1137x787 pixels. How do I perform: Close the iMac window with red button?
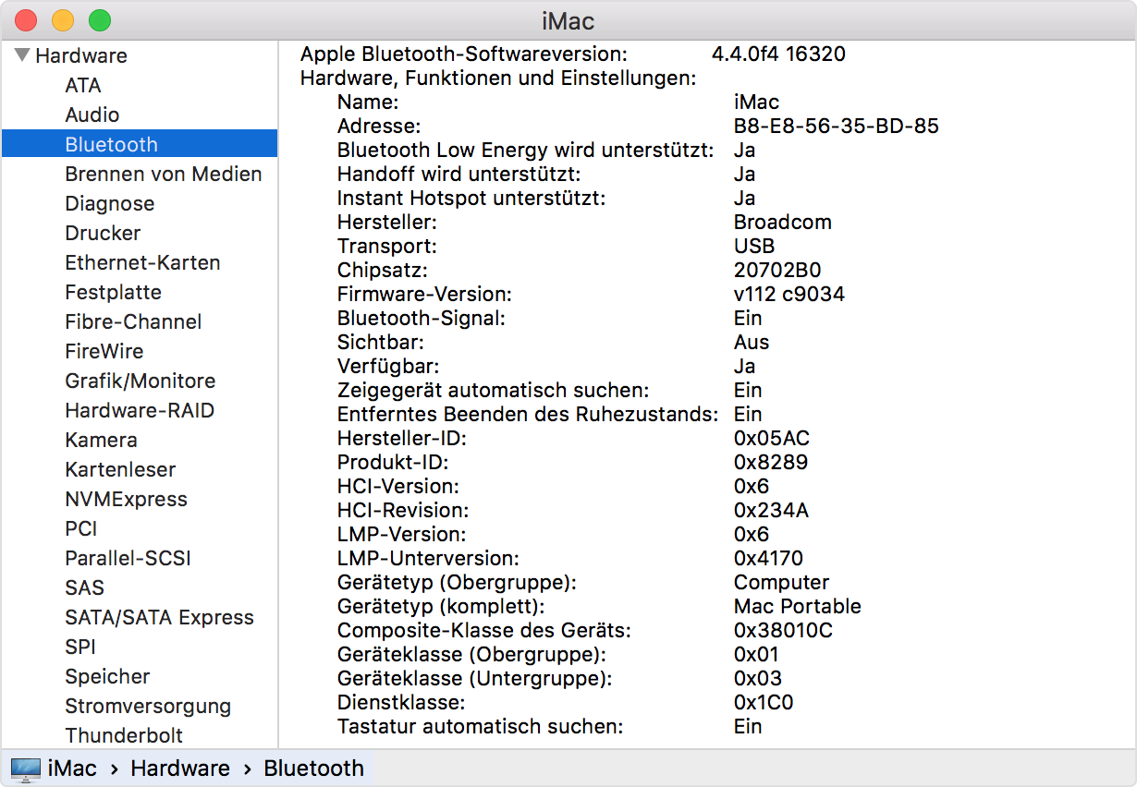coord(26,20)
